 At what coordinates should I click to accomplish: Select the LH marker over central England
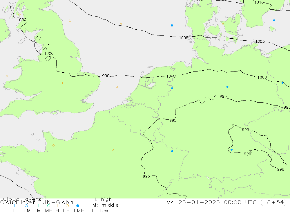[62, 83]
